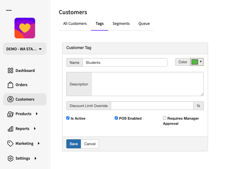
Task: Switch to the Queue tab
Action: [144, 24]
